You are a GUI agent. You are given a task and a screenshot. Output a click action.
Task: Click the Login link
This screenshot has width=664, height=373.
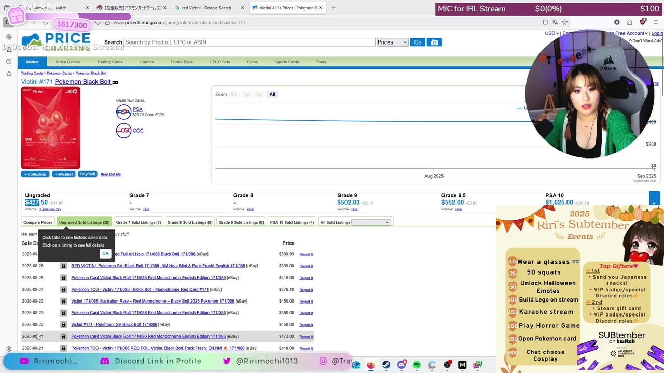click(x=657, y=33)
